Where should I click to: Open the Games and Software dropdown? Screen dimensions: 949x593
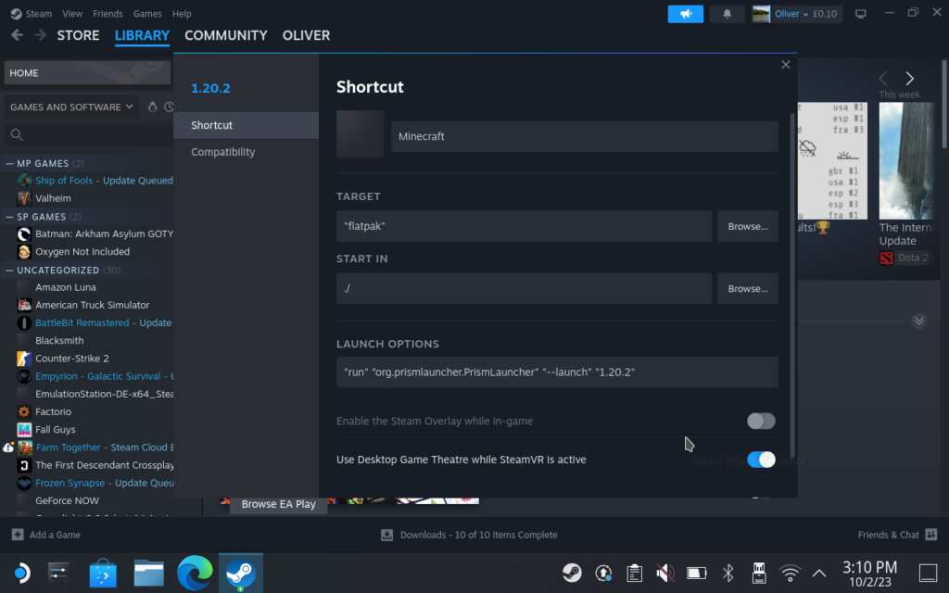click(x=71, y=107)
